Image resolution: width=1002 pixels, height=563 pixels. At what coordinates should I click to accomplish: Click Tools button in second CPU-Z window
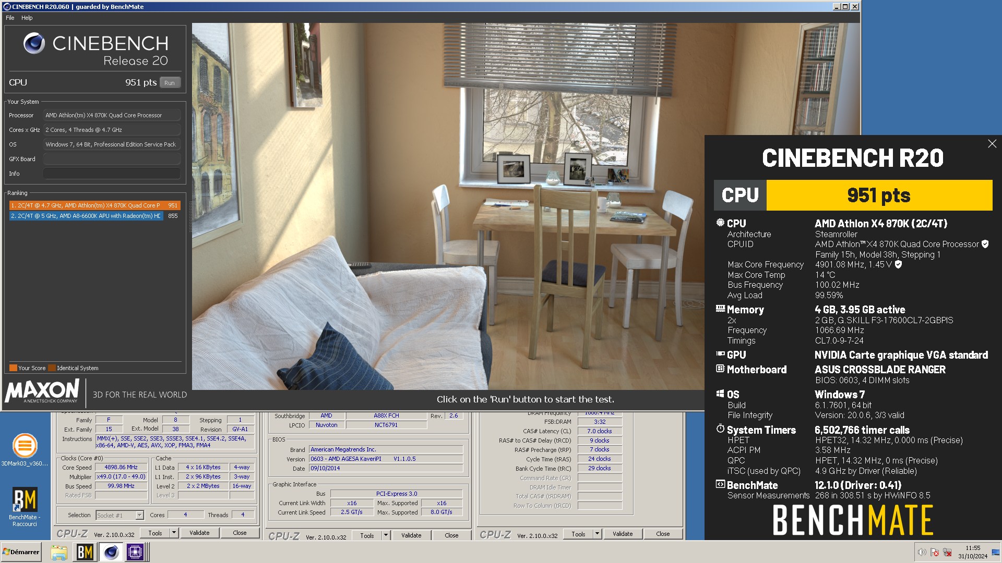pyautogui.click(x=367, y=535)
